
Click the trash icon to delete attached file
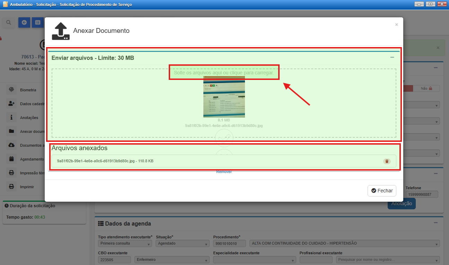(387, 161)
